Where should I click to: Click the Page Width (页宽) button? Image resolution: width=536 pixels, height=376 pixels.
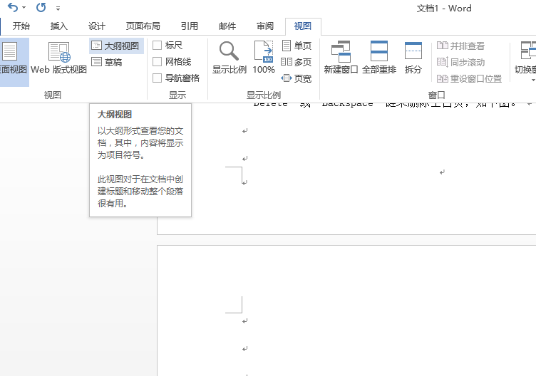point(297,78)
